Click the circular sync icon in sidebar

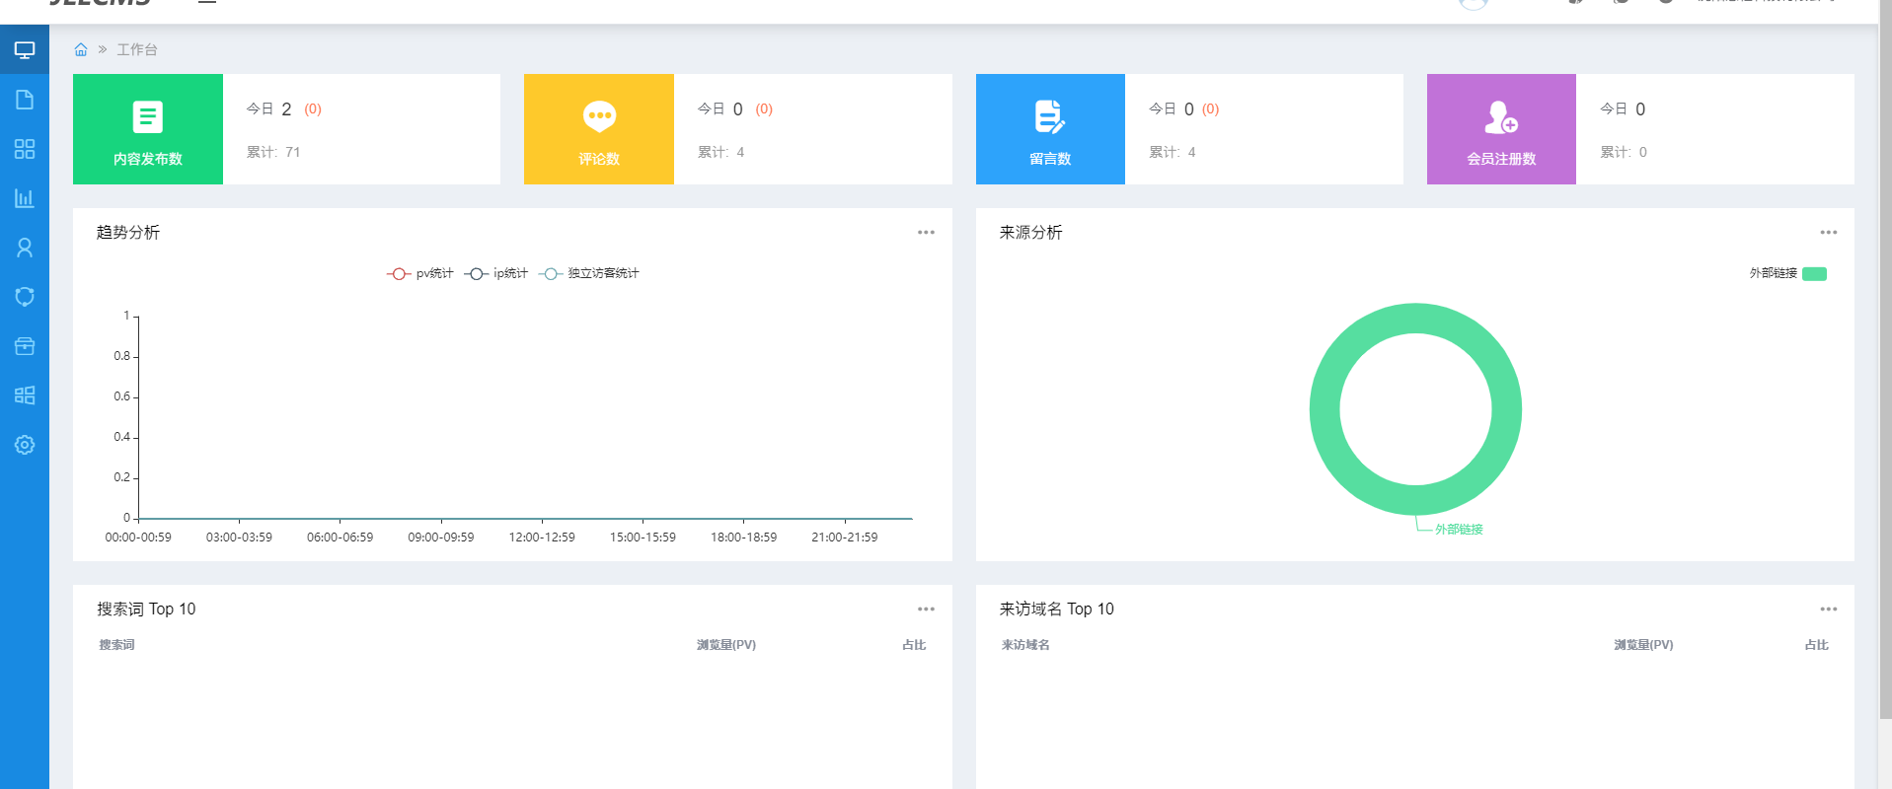(25, 297)
